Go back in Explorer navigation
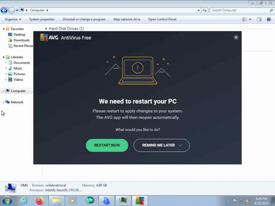This screenshot has width=275, height=206. click(x=4, y=10)
